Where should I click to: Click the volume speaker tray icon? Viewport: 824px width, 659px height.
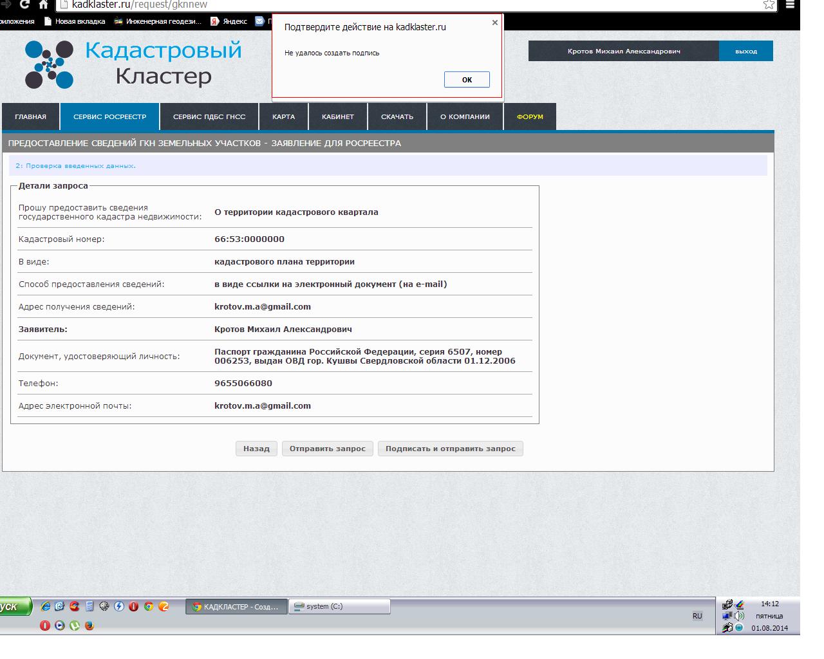(739, 616)
